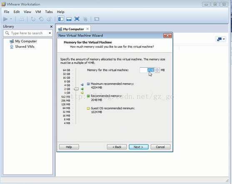The image size is (232, 184).
Task: Click the Library search field
Action: 28,33
